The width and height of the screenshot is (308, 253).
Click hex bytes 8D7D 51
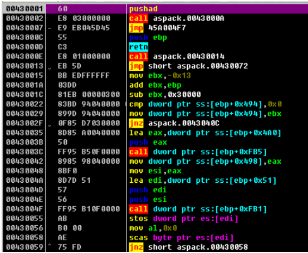74,181
